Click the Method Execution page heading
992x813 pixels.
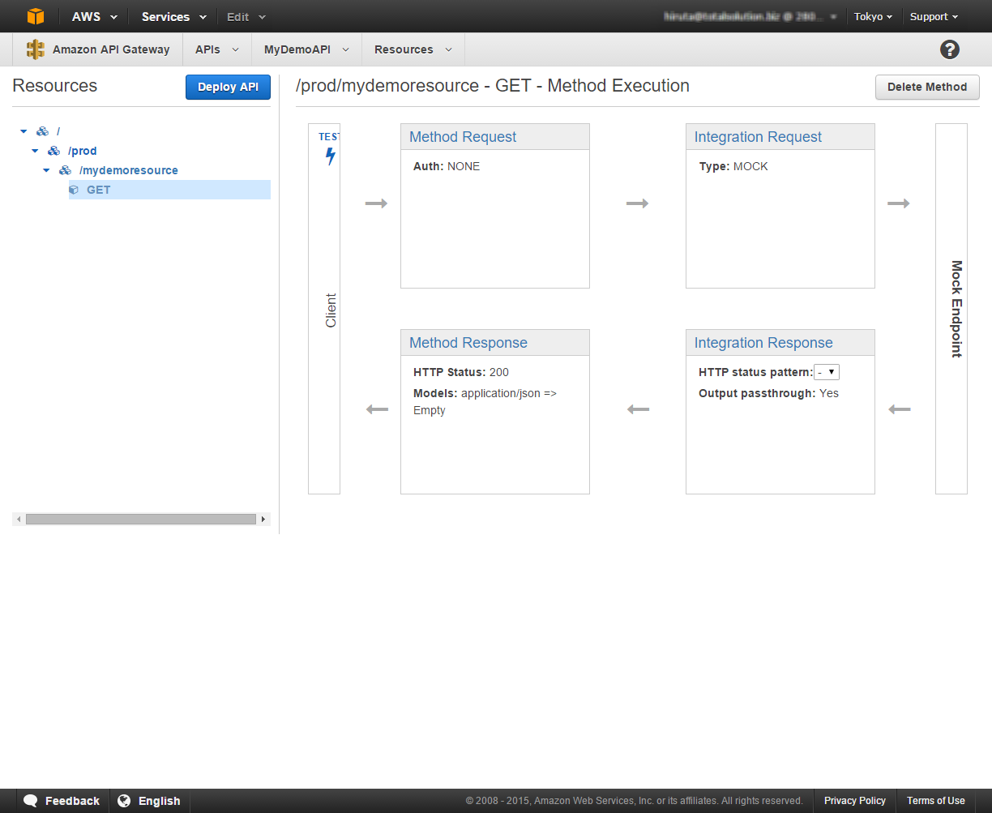[493, 86]
